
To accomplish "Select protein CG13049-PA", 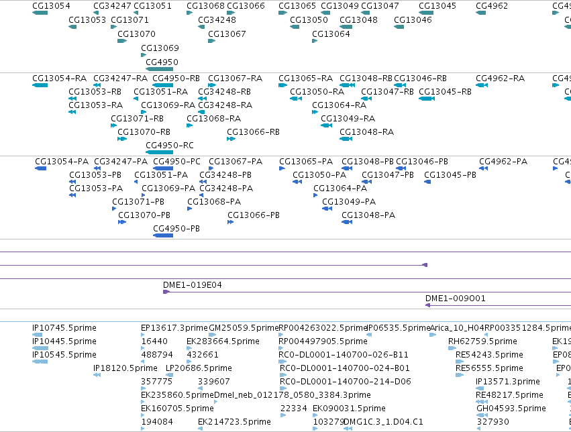I will tap(327, 209).
